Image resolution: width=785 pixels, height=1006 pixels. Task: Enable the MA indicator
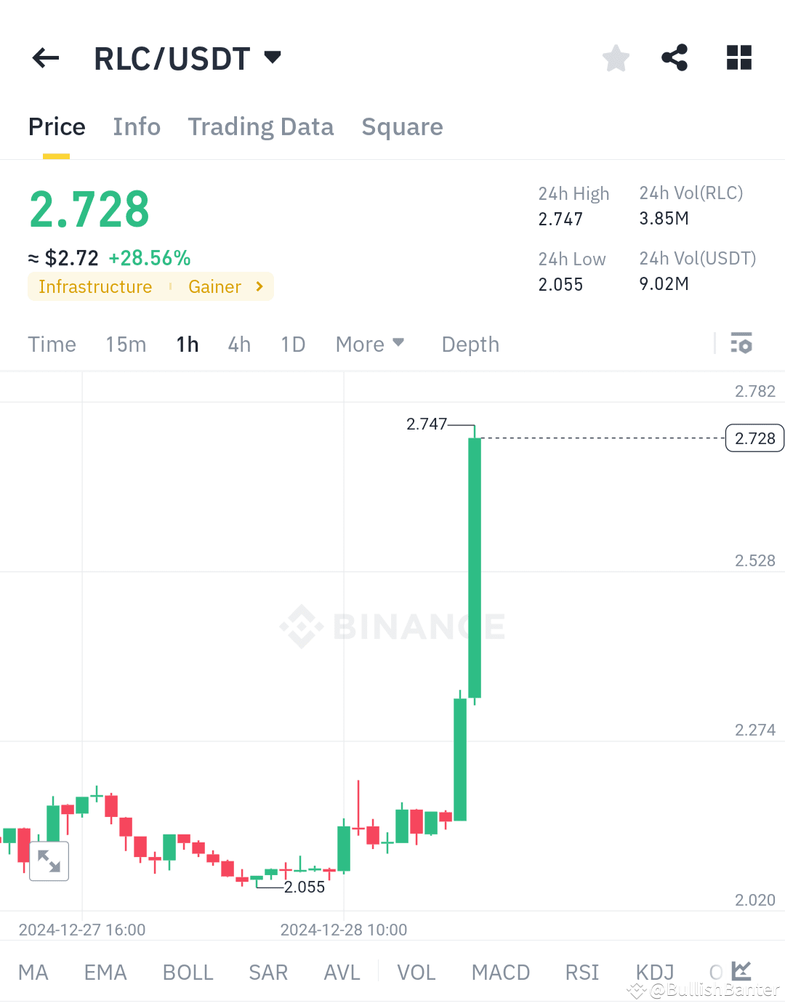[33, 972]
